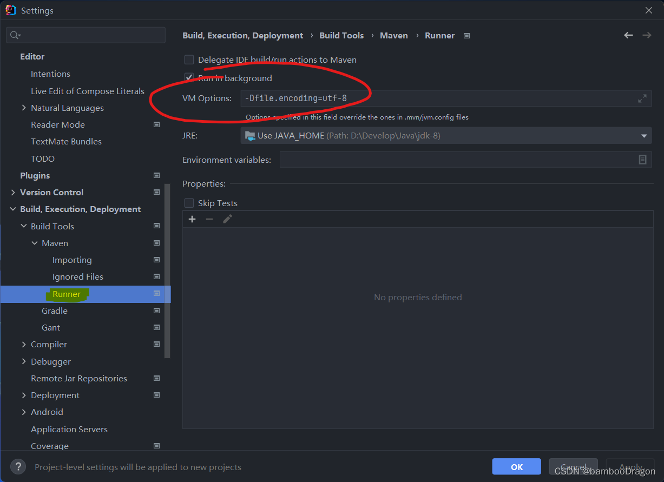Image resolution: width=664 pixels, height=482 pixels.
Task: Enable Delegate IDE build/run actions to Maven
Action: pyautogui.click(x=189, y=60)
